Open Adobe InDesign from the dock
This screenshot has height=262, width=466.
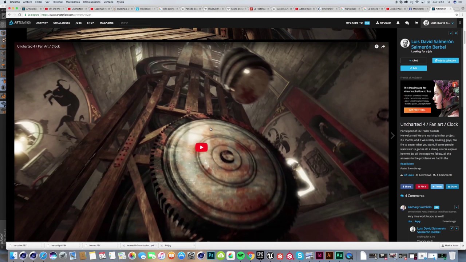click(320, 256)
